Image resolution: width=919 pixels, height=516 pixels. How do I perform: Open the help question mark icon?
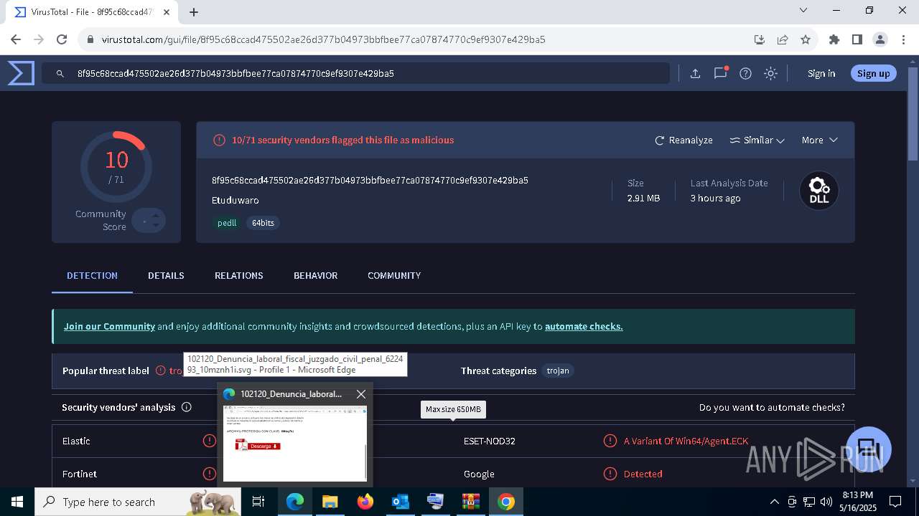[745, 73]
